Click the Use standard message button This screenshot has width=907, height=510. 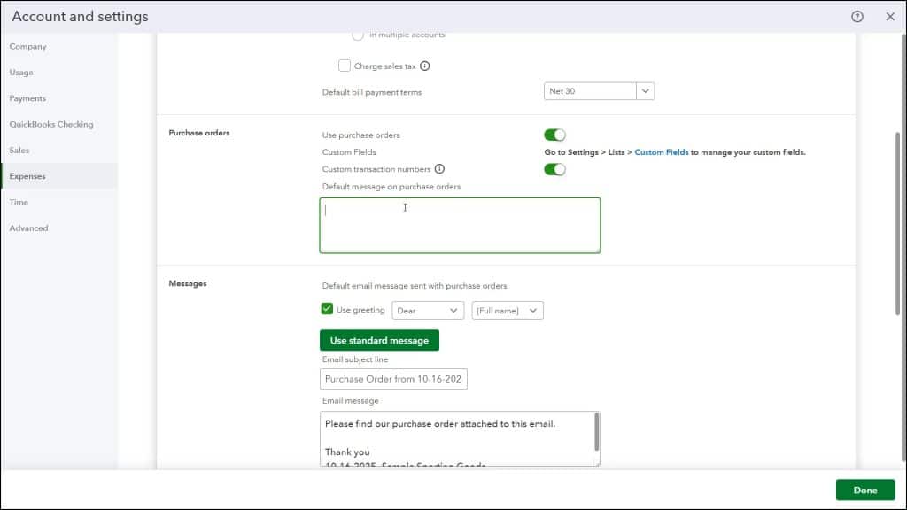[379, 339]
